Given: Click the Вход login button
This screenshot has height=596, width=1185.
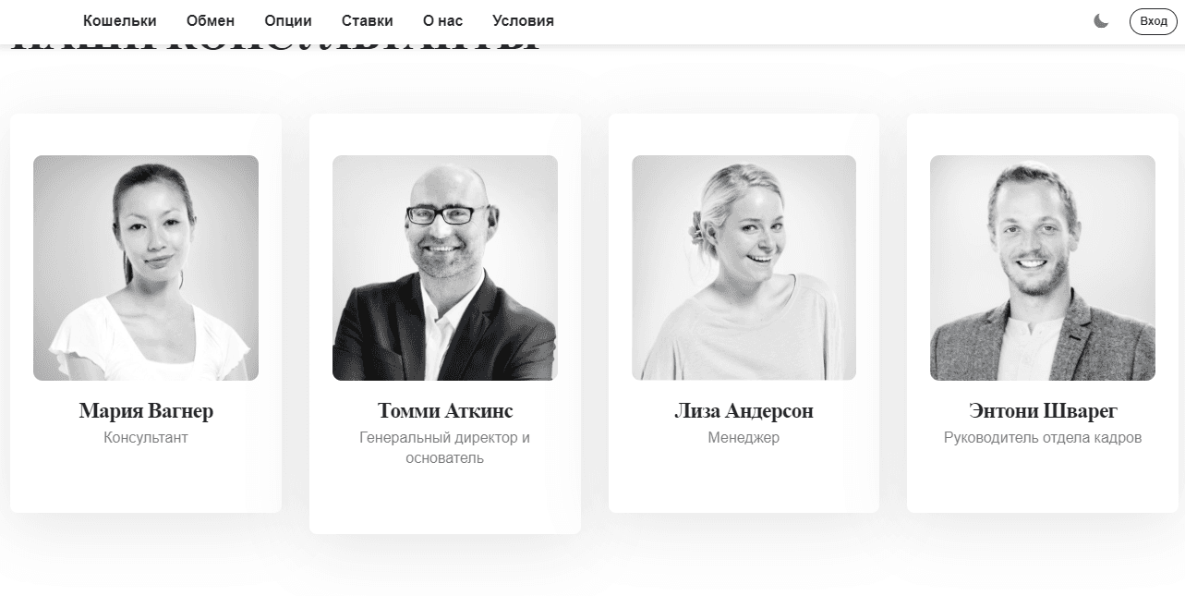Looking at the screenshot, I should pos(1153,21).
